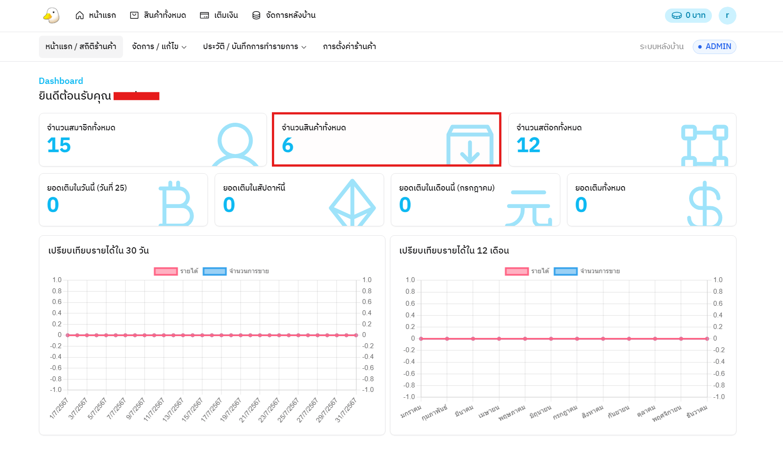The width and height of the screenshot is (783, 458).
Task: Click the user silhouette icon in members card
Action: pos(235,144)
